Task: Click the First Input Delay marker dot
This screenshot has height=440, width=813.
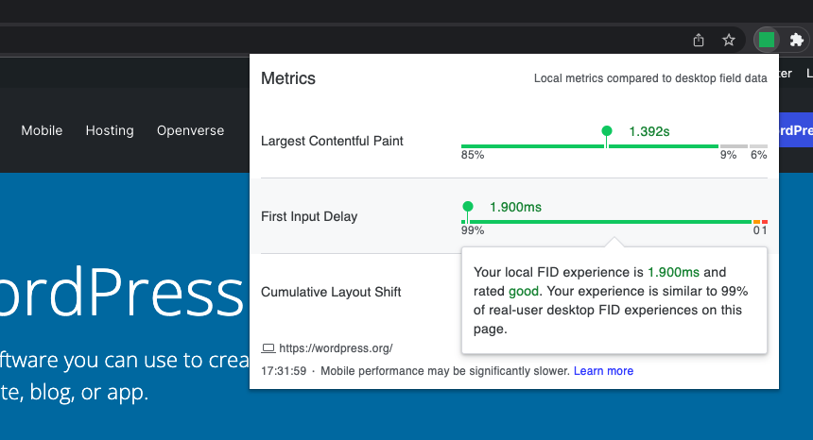Action: (468, 207)
